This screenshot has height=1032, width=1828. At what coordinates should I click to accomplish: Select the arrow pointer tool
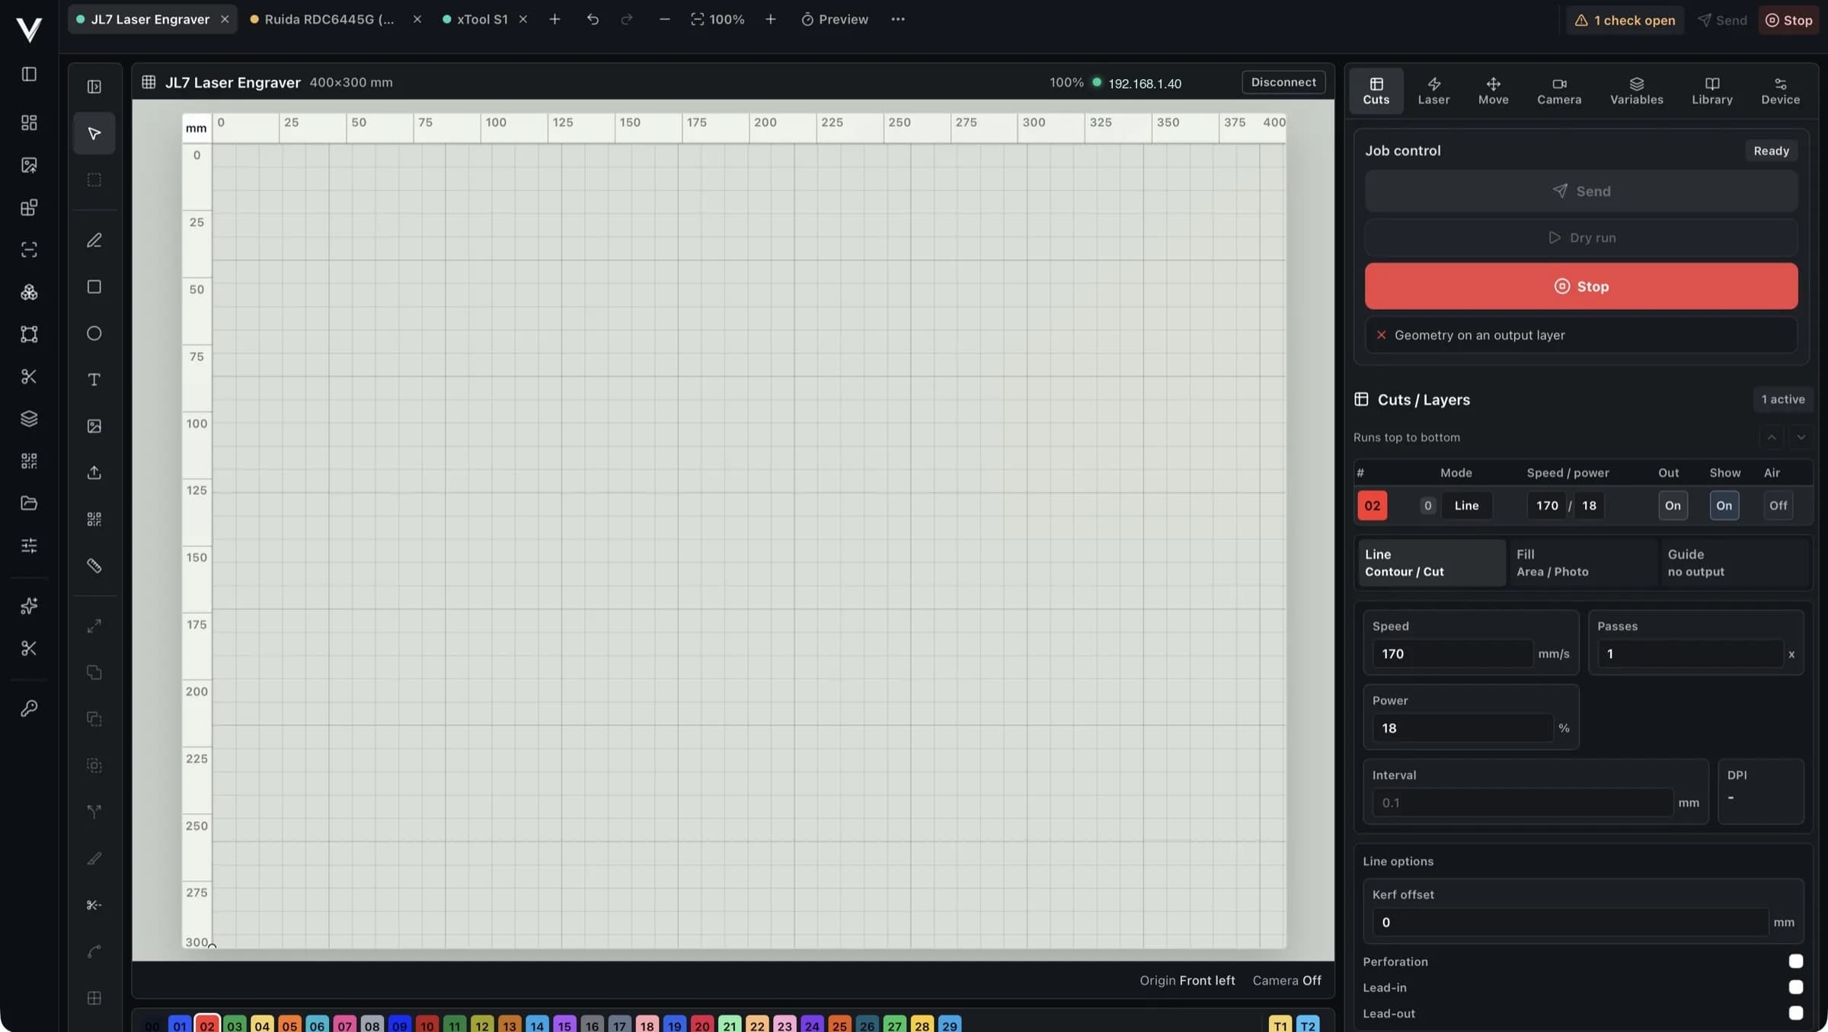click(x=94, y=133)
